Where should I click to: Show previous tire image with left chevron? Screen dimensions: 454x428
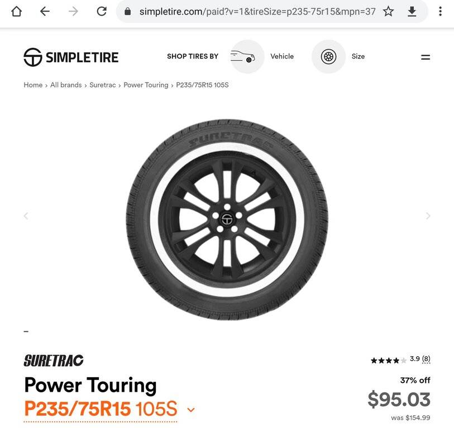[26, 216]
